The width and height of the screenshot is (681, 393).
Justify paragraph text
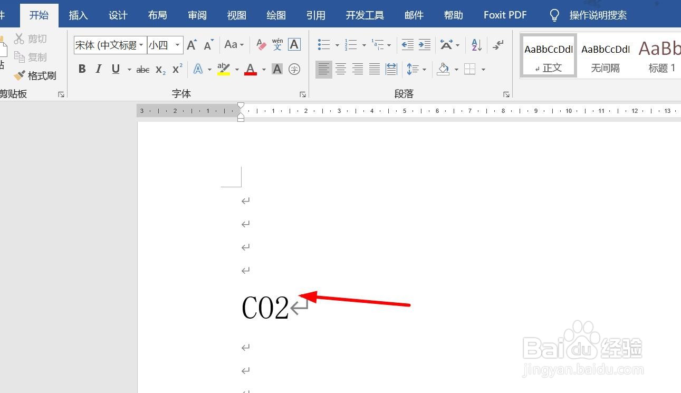pyautogui.click(x=375, y=69)
